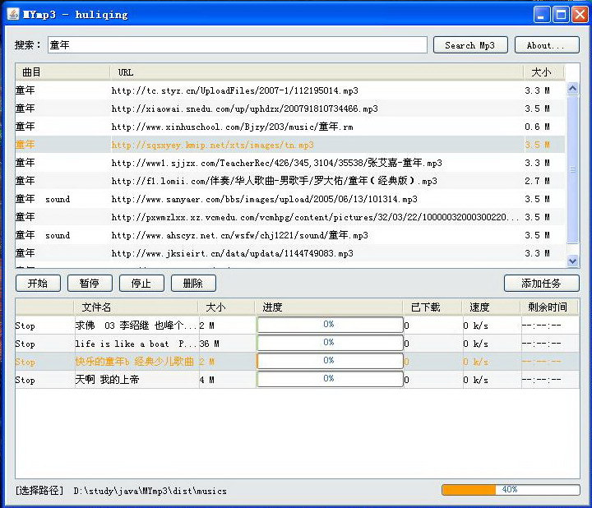Click the 曲目 column header
The width and height of the screenshot is (592, 508).
(x=62, y=72)
